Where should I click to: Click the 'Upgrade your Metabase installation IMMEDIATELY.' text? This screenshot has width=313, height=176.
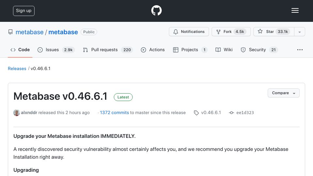[x=74, y=136]
